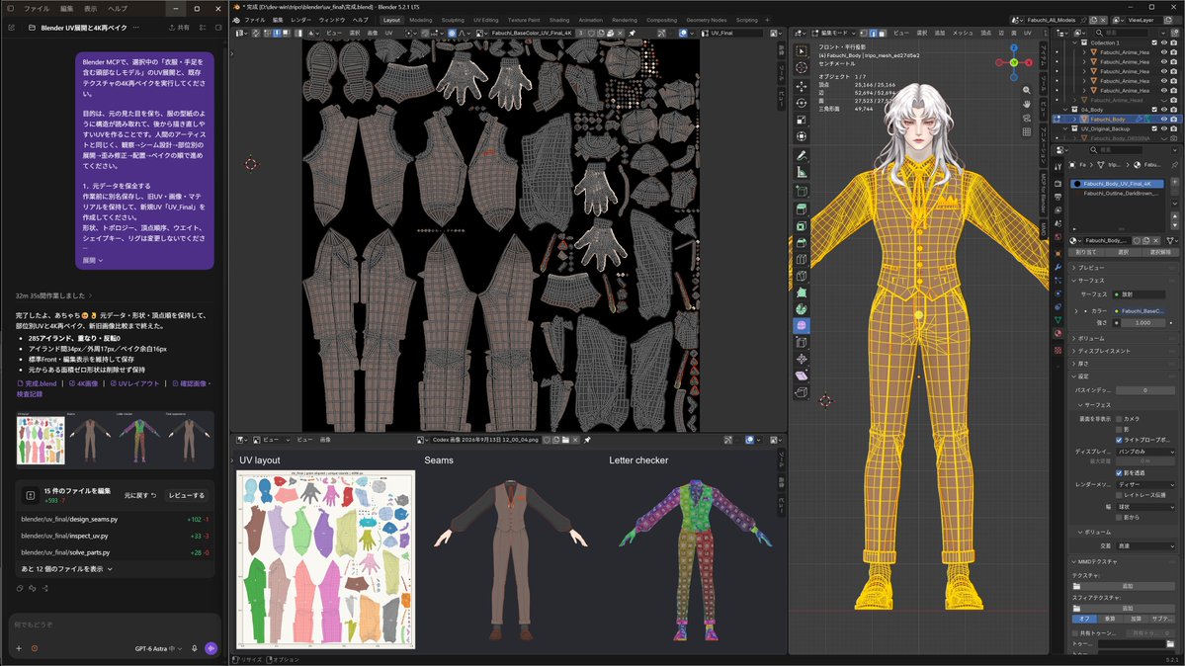Select the Extrude Region tool
The height and width of the screenshot is (666, 1185).
tap(802, 208)
